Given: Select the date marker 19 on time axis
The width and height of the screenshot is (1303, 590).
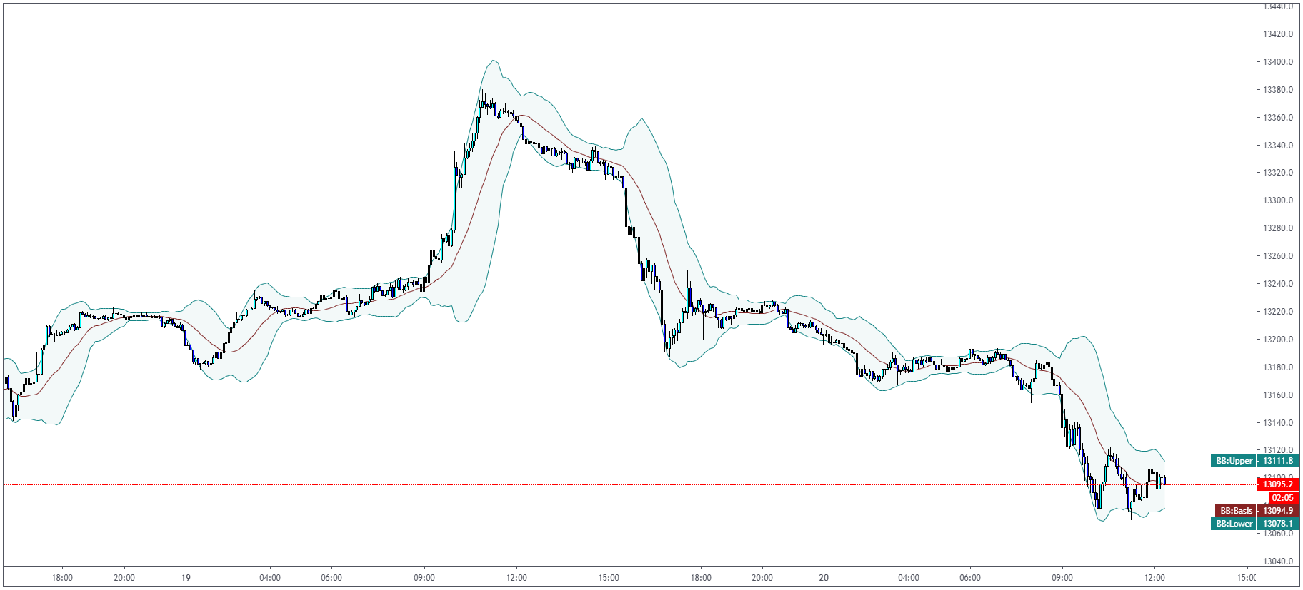Looking at the screenshot, I should (186, 578).
